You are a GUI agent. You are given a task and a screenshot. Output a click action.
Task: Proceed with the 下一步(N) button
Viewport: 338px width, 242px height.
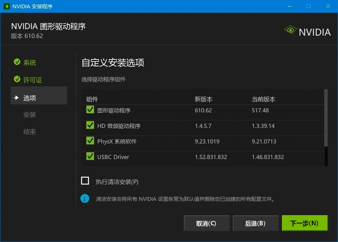(305, 223)
